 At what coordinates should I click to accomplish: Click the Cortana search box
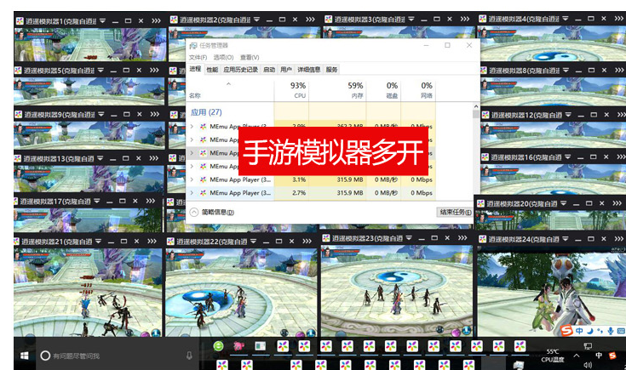(x=118, y=356)
